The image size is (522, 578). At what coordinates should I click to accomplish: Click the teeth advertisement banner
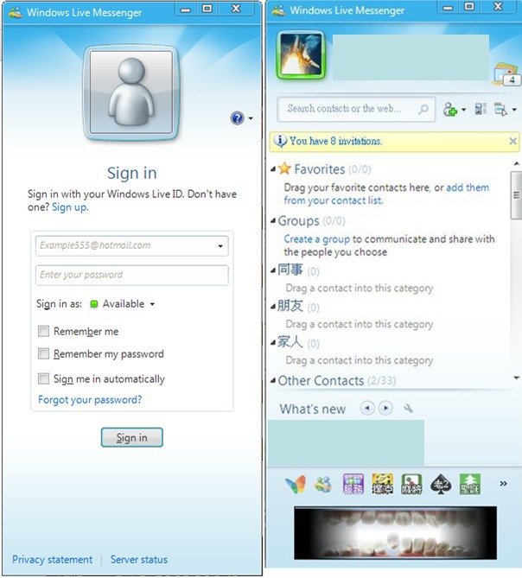(395, 533)
